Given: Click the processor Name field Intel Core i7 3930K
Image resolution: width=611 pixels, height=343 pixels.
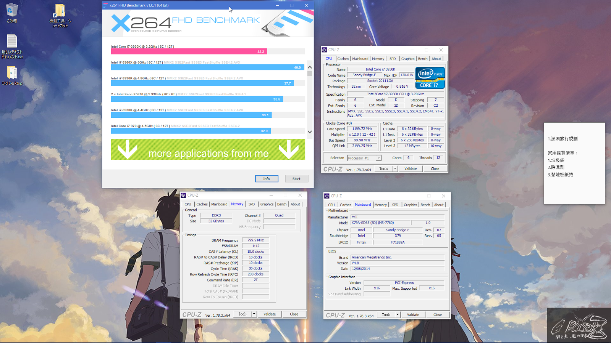Looking at the screenshot, I should (380, 69).
